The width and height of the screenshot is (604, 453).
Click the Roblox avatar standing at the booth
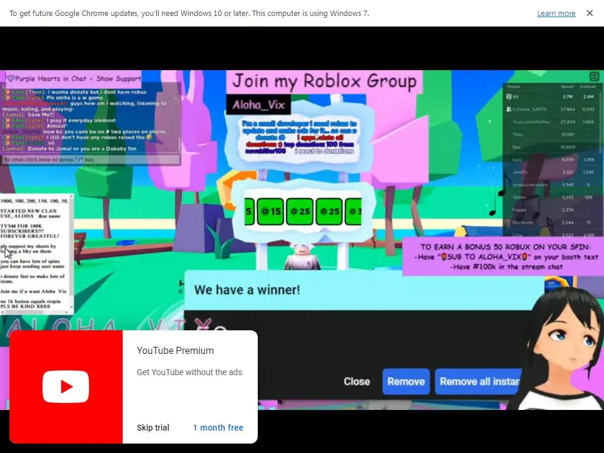coord(301,256)
